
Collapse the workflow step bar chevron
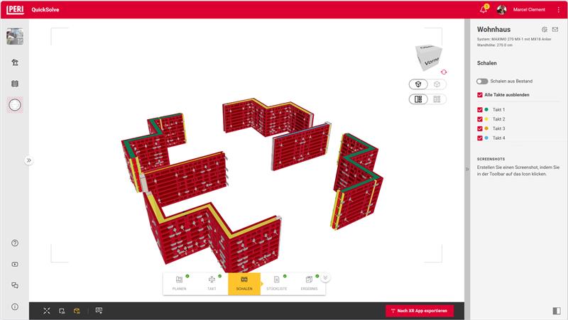325,277
